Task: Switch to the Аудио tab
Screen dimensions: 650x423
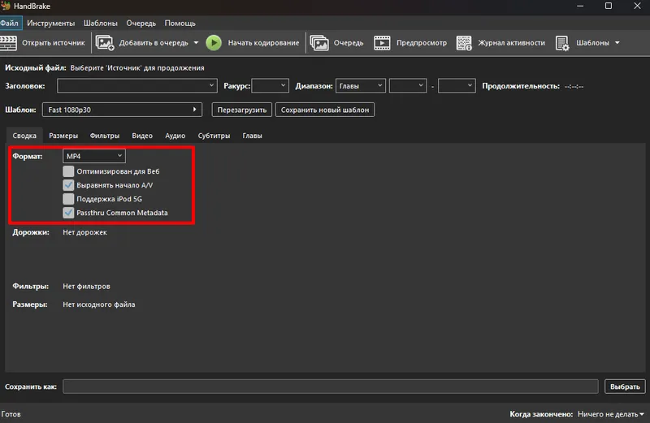Action: [x=175, y=136]
